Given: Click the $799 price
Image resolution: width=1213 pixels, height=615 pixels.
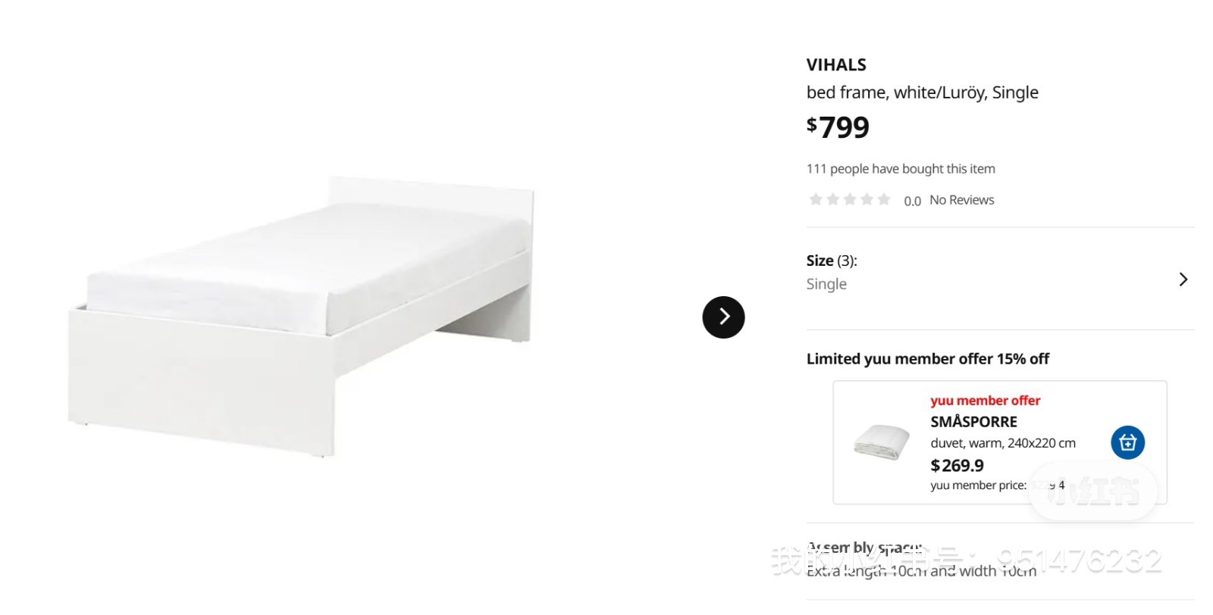Looking at the screenshot, I should click(838, 127).
